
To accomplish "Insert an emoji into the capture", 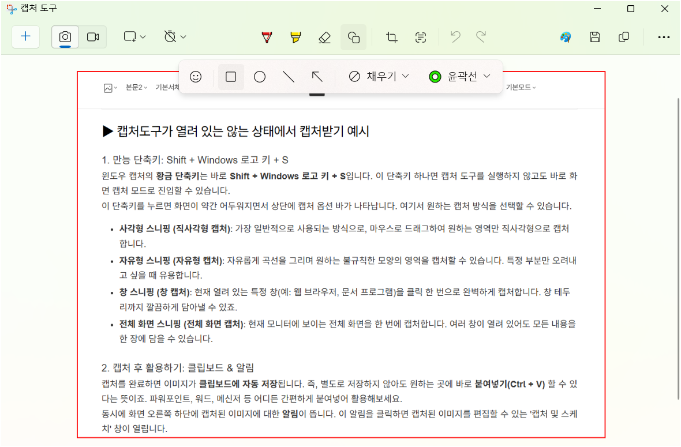I will pyautogui.click(x=196, y=76).
